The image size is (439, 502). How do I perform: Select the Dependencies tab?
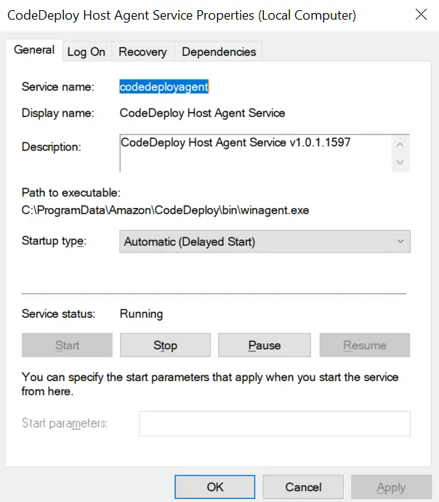pos(219,52)
